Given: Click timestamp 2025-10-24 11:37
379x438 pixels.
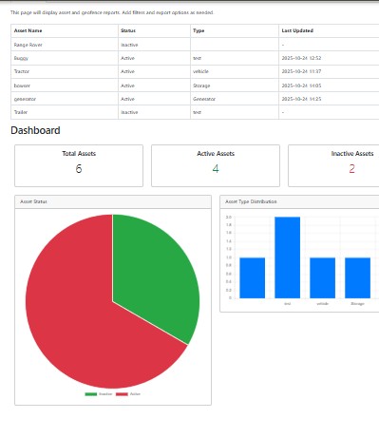Looking at the screenshot, I should pos(301,71).
